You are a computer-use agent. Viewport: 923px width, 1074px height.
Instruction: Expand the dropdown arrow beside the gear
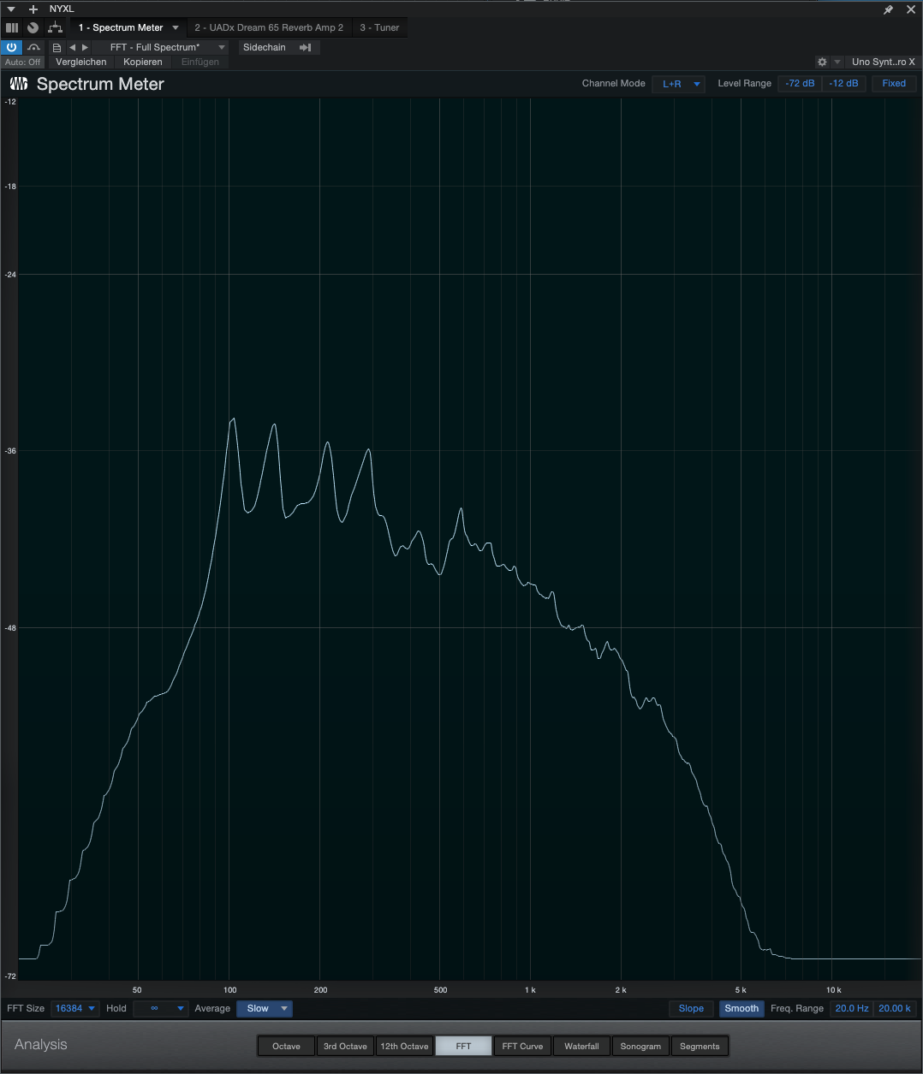[837, 62]
